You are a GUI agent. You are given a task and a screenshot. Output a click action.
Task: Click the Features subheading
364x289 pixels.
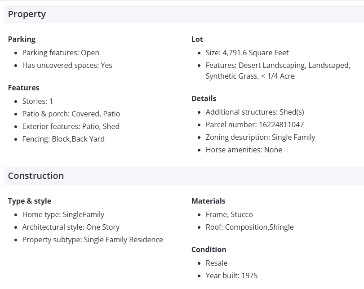coord(23,88)
